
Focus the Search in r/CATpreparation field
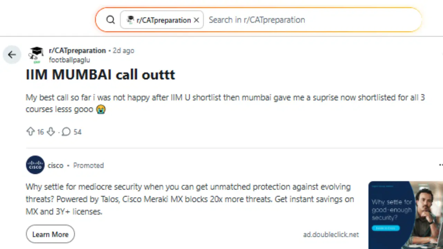[311, 20]
